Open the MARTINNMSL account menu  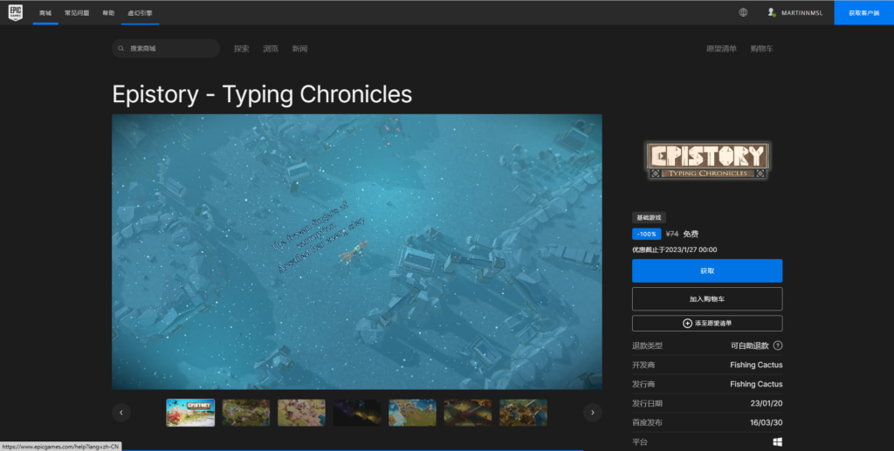click(x=794, y=12)
